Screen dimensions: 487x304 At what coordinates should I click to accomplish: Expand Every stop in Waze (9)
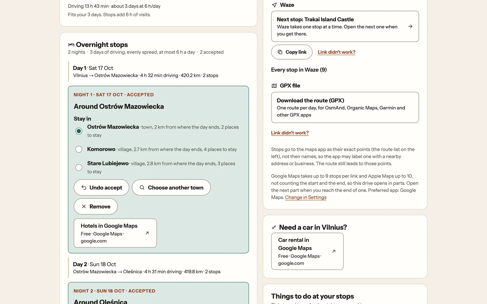click(x=299, y=70)
